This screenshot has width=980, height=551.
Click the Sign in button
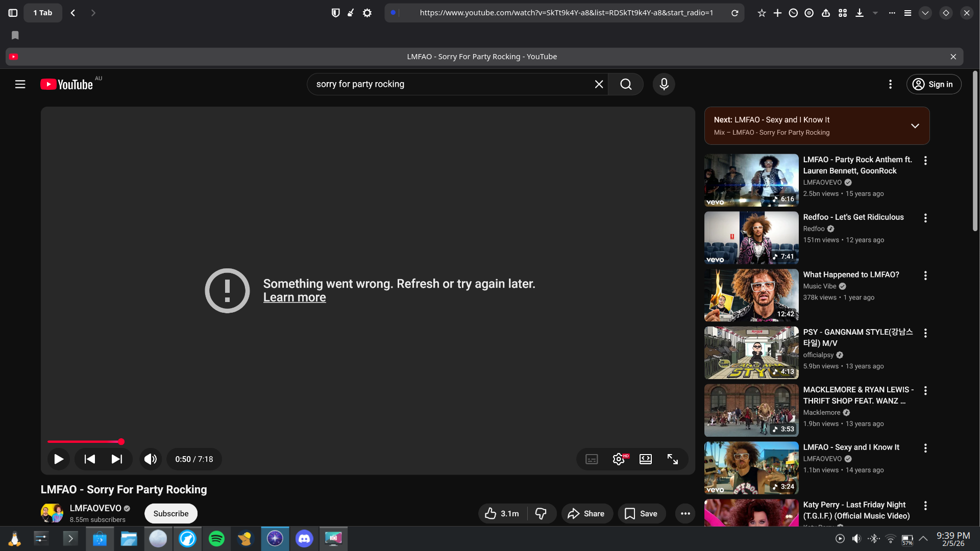[x=934, y=84]
